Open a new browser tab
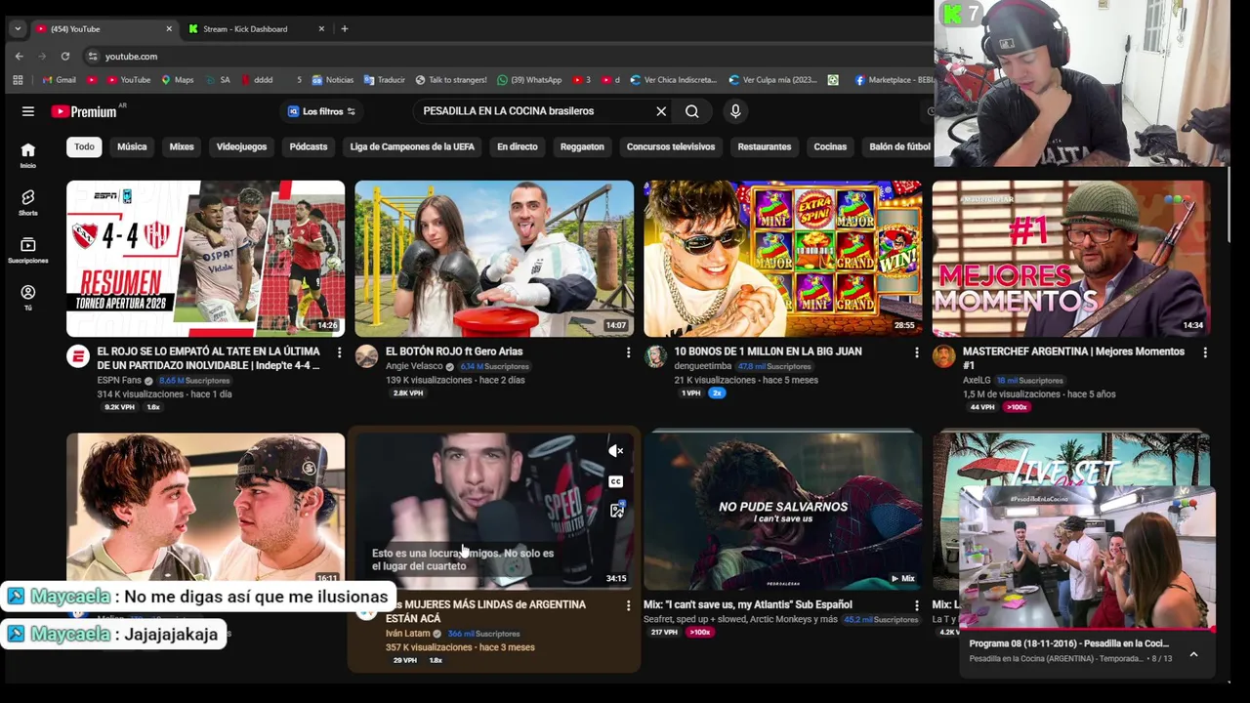The image size is (1250, 703). pos(344,29)
